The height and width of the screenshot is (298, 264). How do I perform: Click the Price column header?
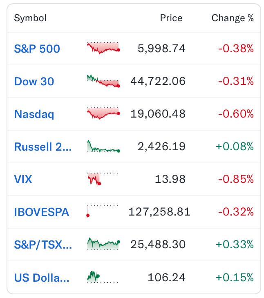click(171, 18)
